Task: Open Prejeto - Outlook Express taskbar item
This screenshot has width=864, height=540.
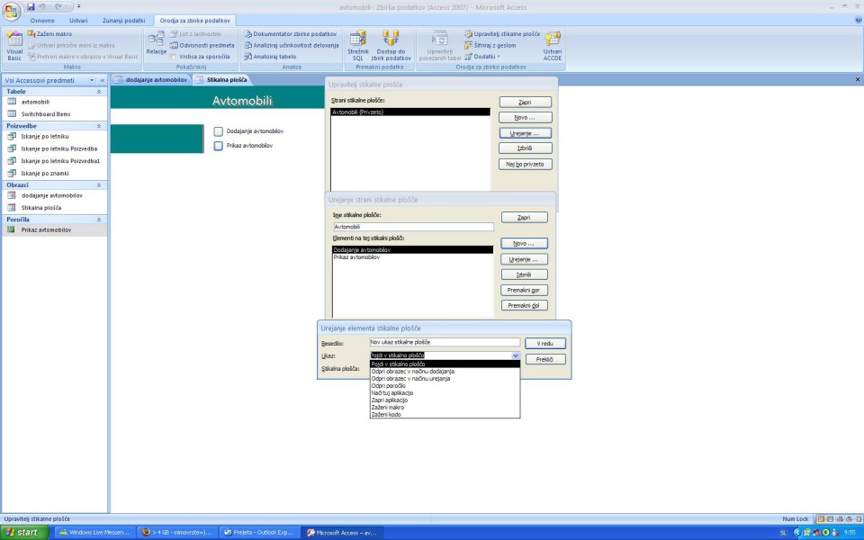Action: (259, 532)
